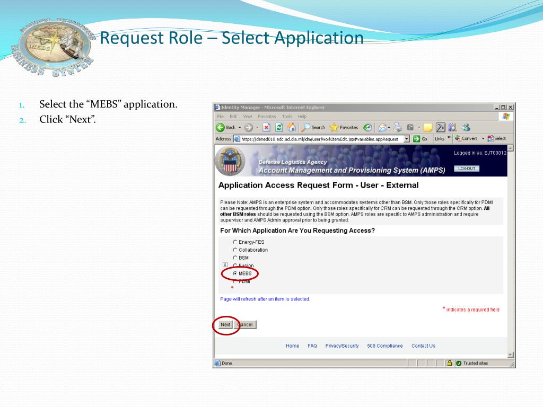Click the yellow note icon
This screenshot has height=407, width=543.
[428, 127]
